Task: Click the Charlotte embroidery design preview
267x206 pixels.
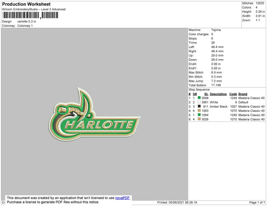Action: tap(94, 114)
